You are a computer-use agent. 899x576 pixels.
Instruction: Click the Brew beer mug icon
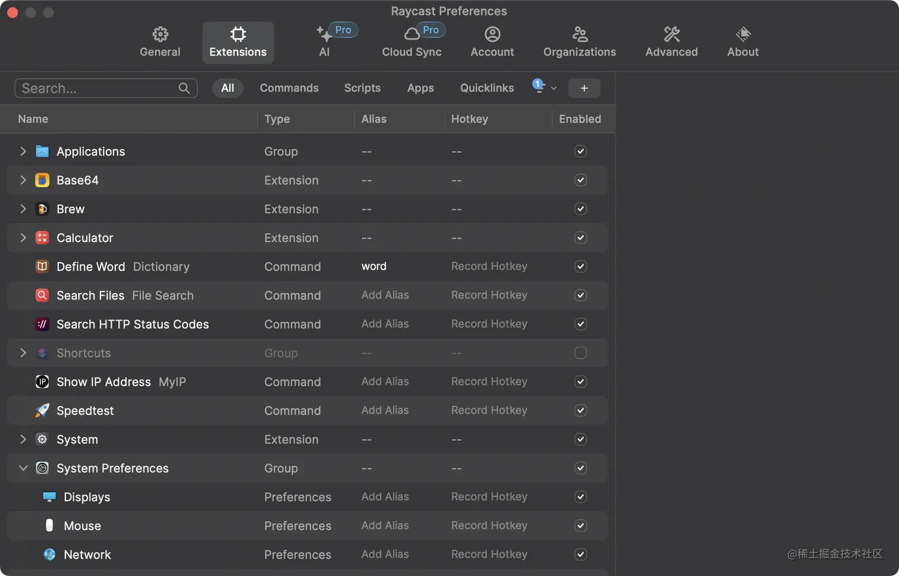click(42, 209)
